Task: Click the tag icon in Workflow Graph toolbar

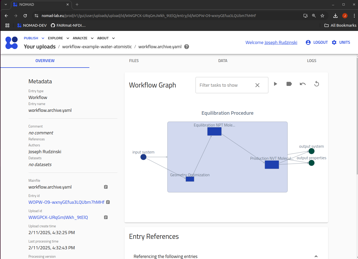Action: coord(289,84)
